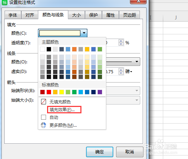Pick the amber standard color swatch
The height and width of the screenshot is (159, 188).
[55, 92]
